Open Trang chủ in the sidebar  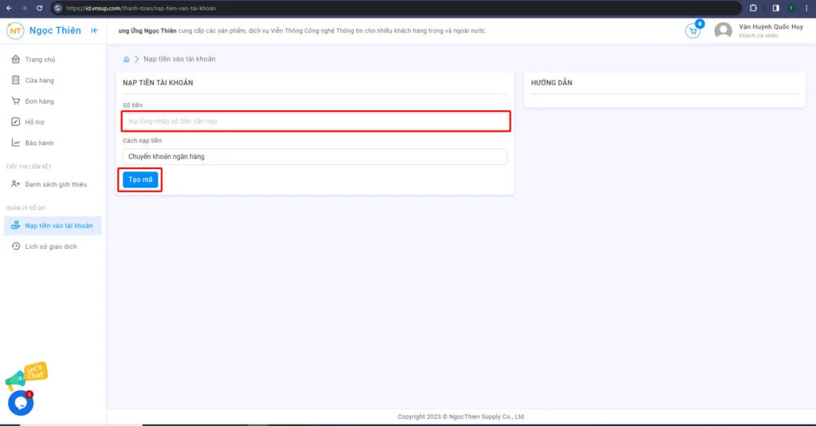point(40,60)
